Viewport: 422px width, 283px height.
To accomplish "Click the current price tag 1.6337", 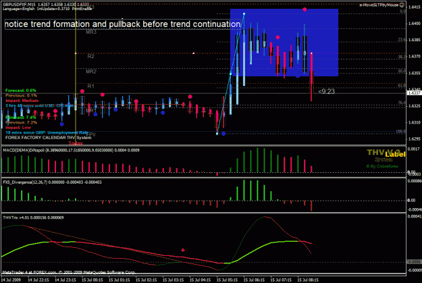I will pos(414,93).
